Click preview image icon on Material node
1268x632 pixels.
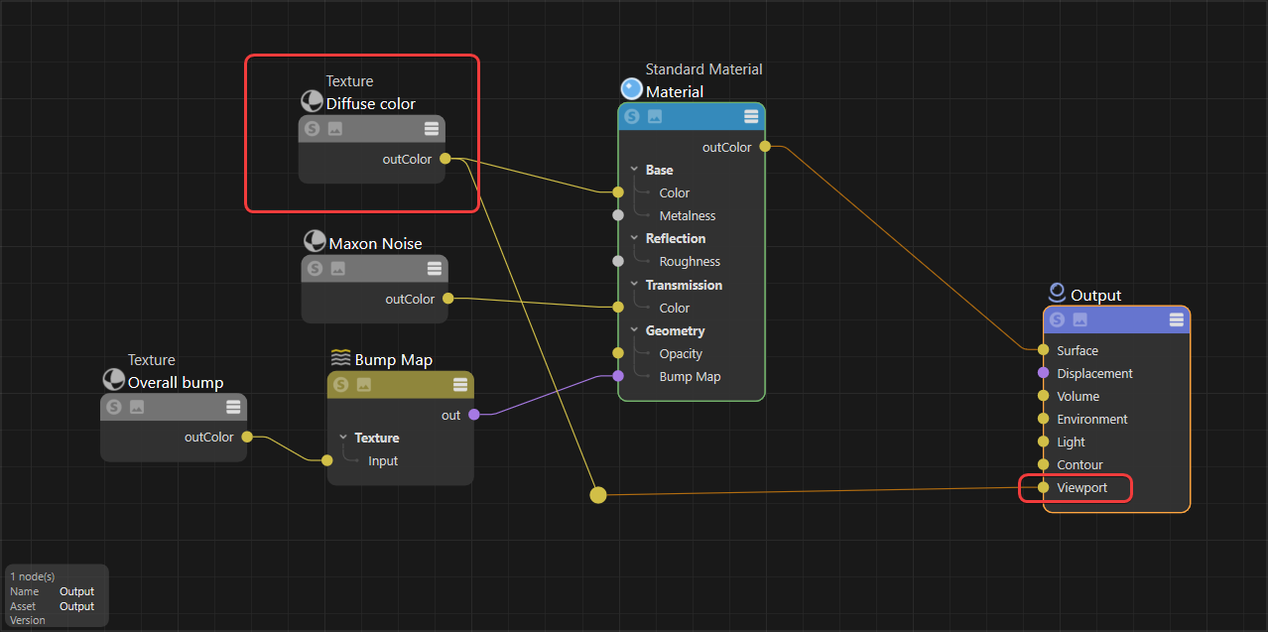655,117
